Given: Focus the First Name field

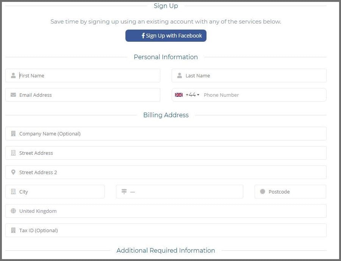Looking at the screenshot, I should [83, 75].
